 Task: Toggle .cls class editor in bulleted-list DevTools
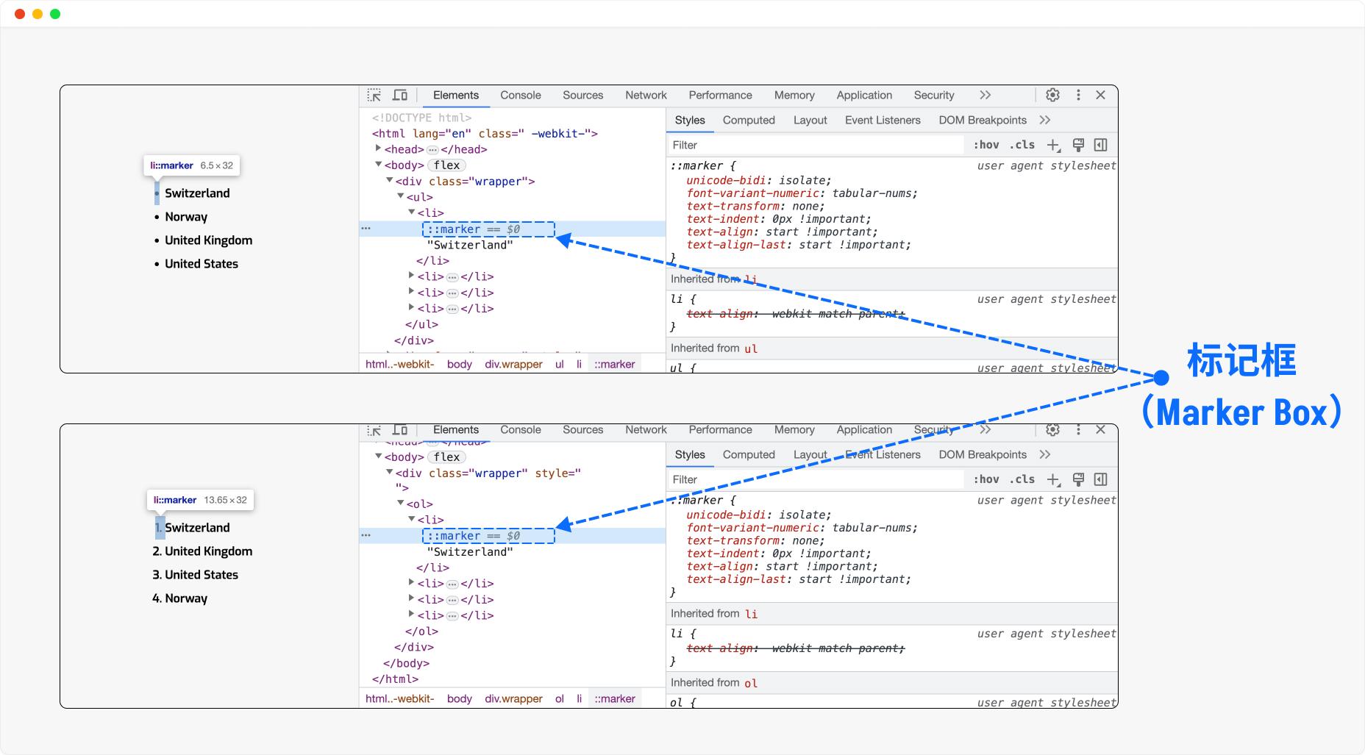click(x=1022, y=145)
